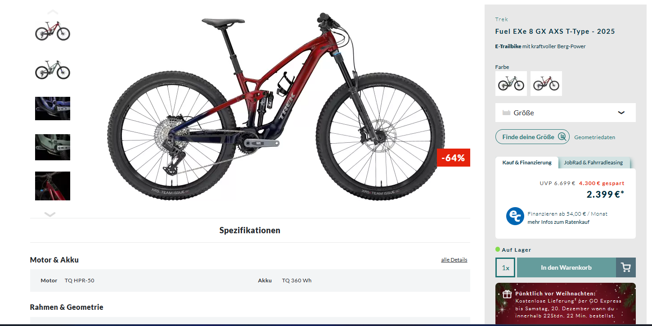
Task: Click the easyCredit financing logo icon
Action: [515, 216]
